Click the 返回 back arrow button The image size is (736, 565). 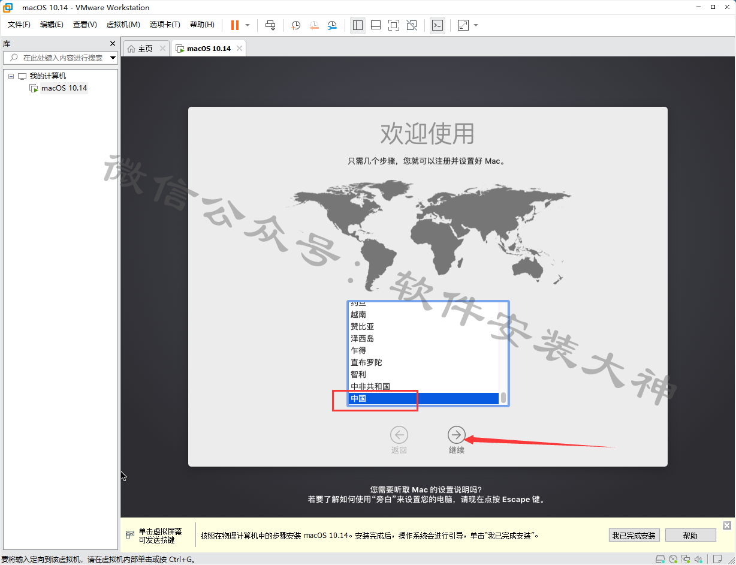point(399,434)
